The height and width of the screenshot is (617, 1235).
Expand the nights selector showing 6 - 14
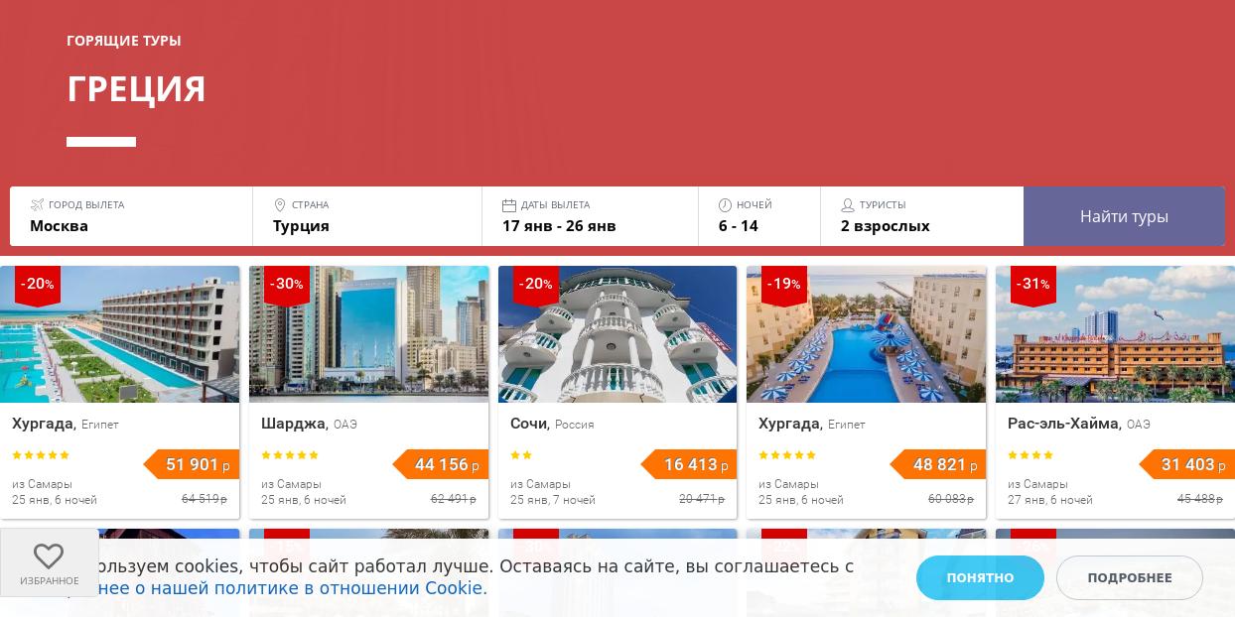click(759, 216)
